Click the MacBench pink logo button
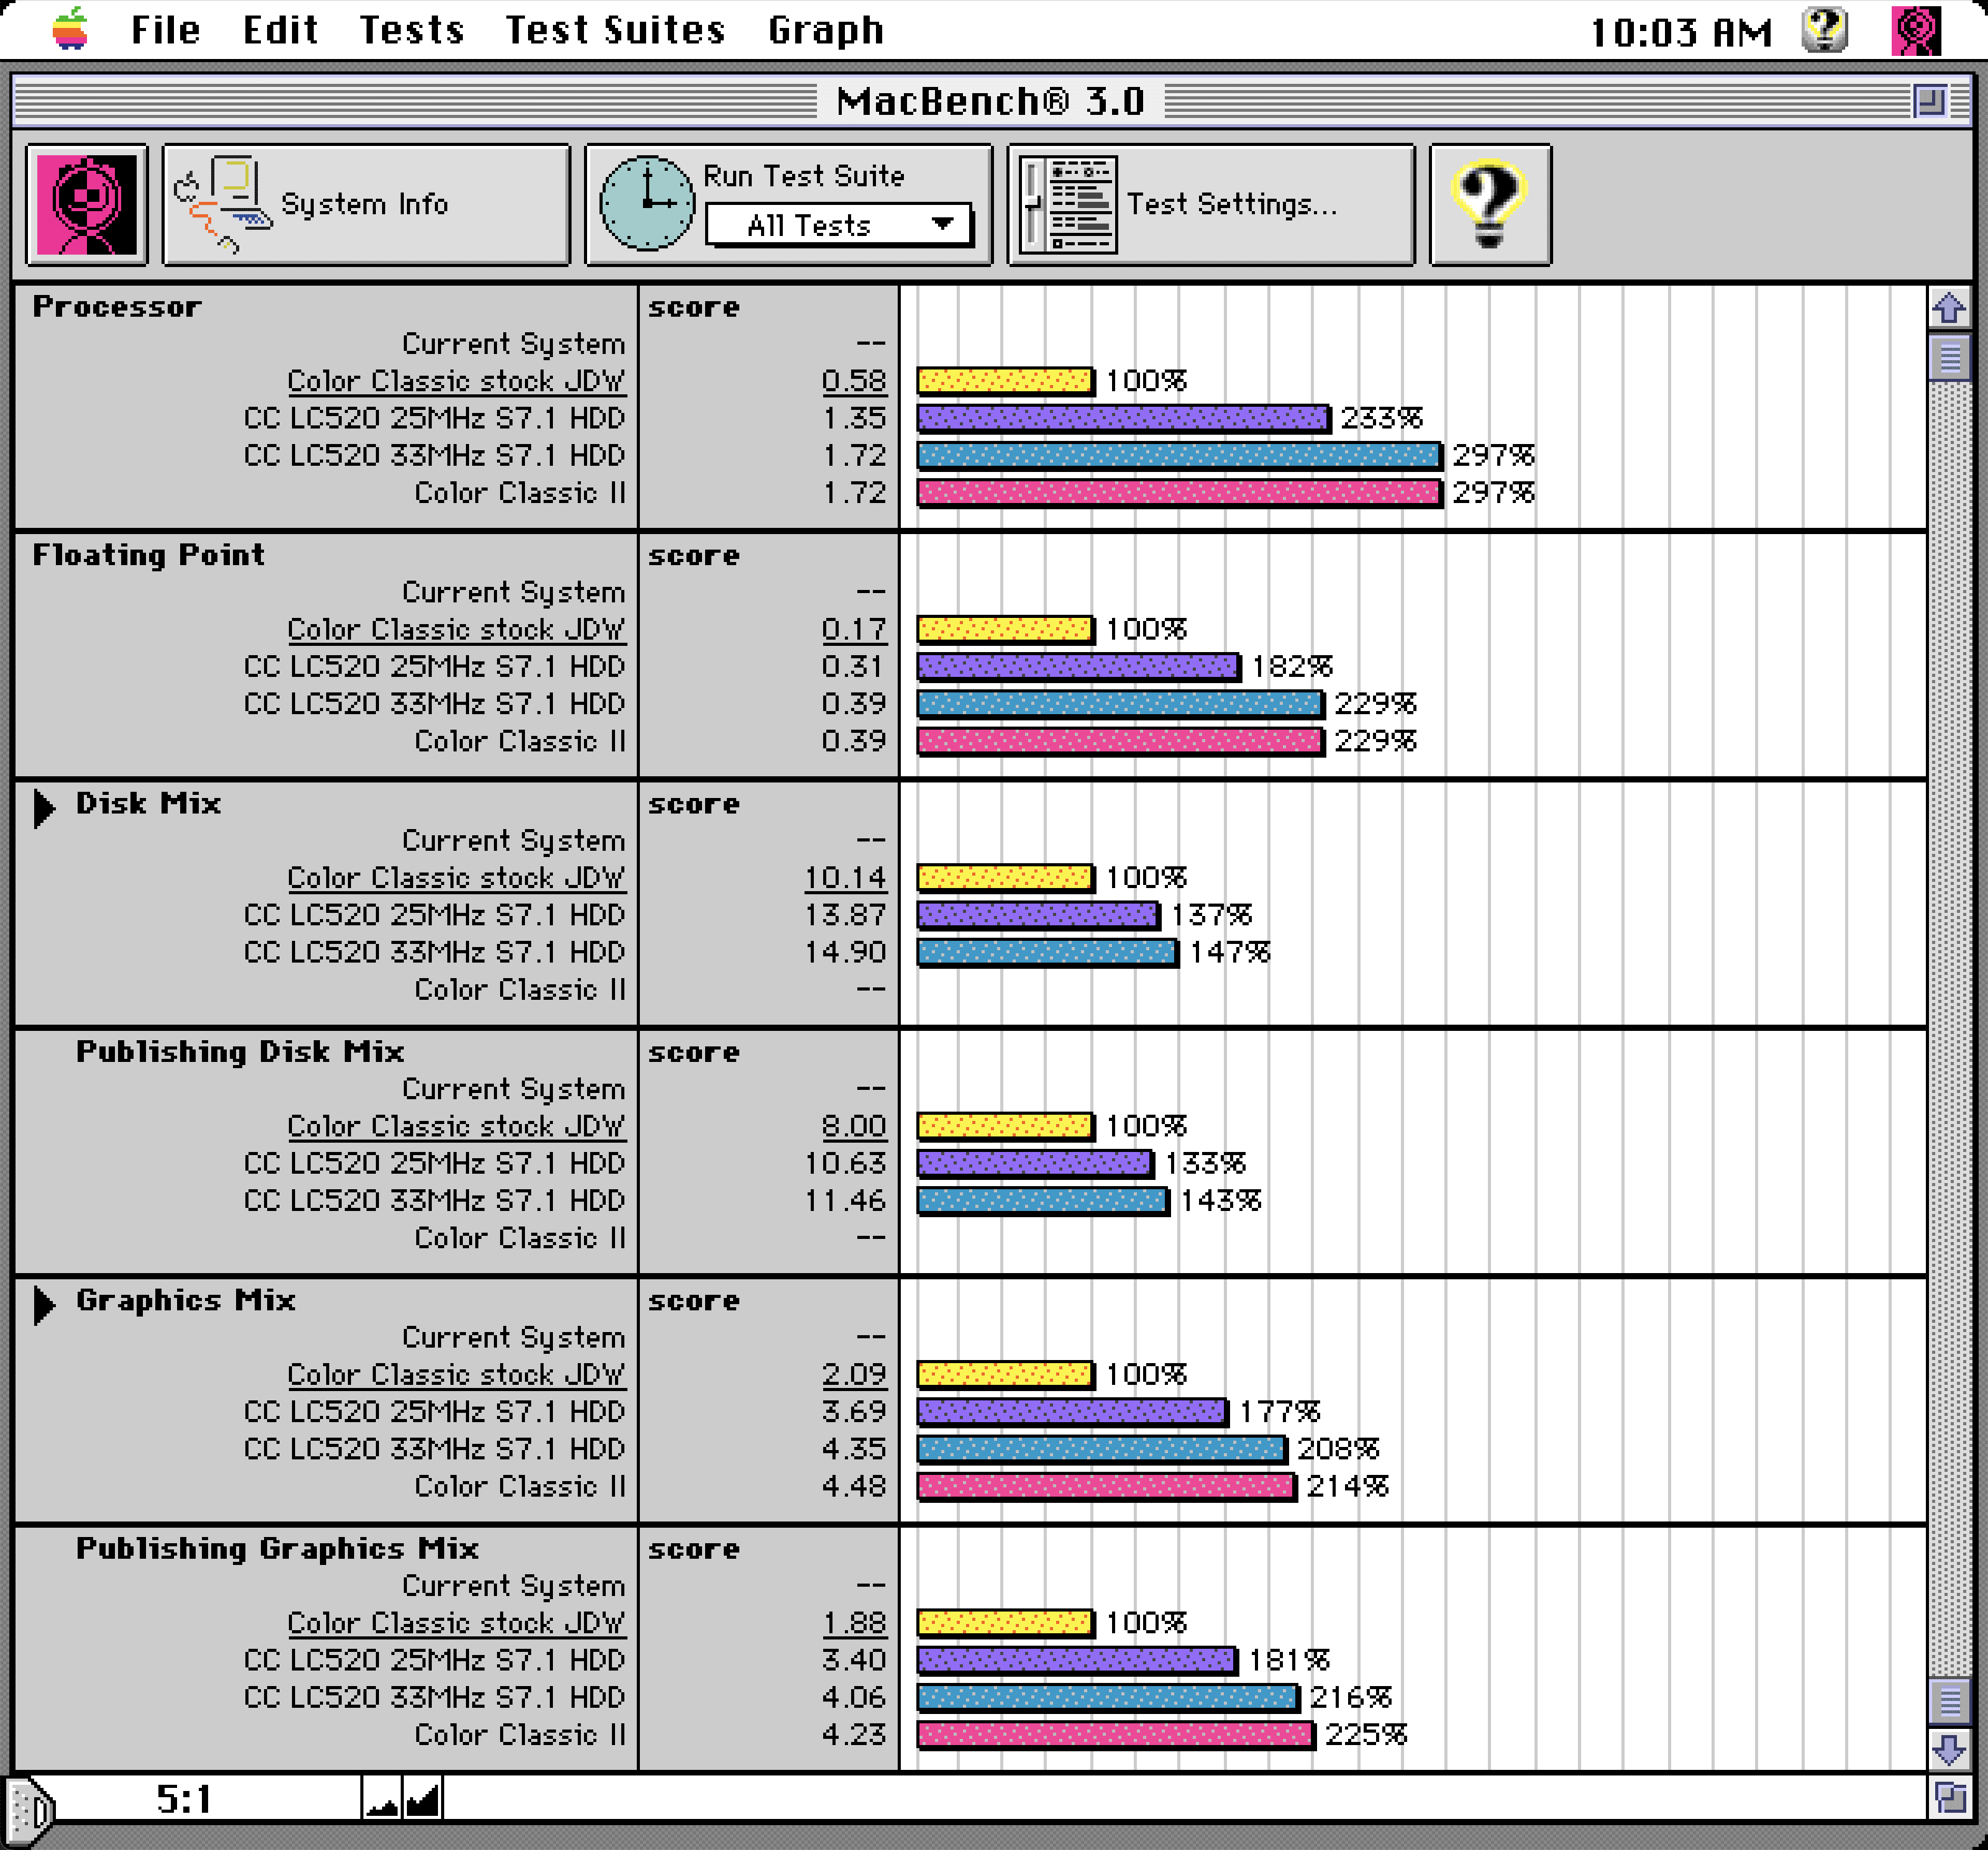Image resolution: width=1988 pixels, height=1850 pixels. [x=87, y=205]
